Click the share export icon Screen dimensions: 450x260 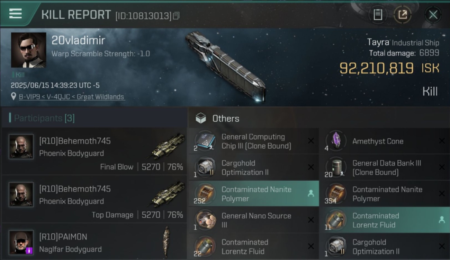(x=402, y=15)
